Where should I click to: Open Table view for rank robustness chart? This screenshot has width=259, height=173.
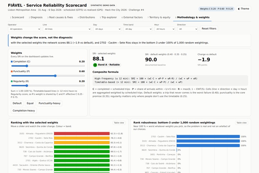[242, 123]
